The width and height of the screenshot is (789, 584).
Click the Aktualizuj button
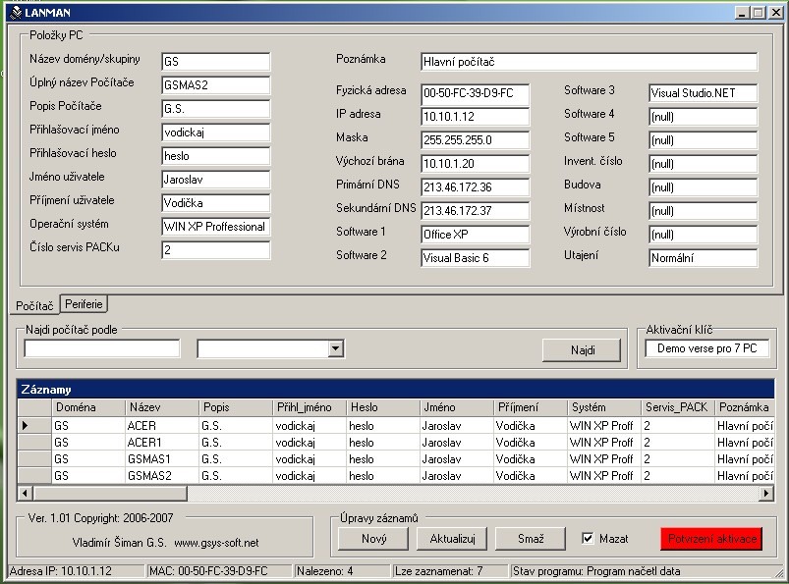(x=452, y=539)
